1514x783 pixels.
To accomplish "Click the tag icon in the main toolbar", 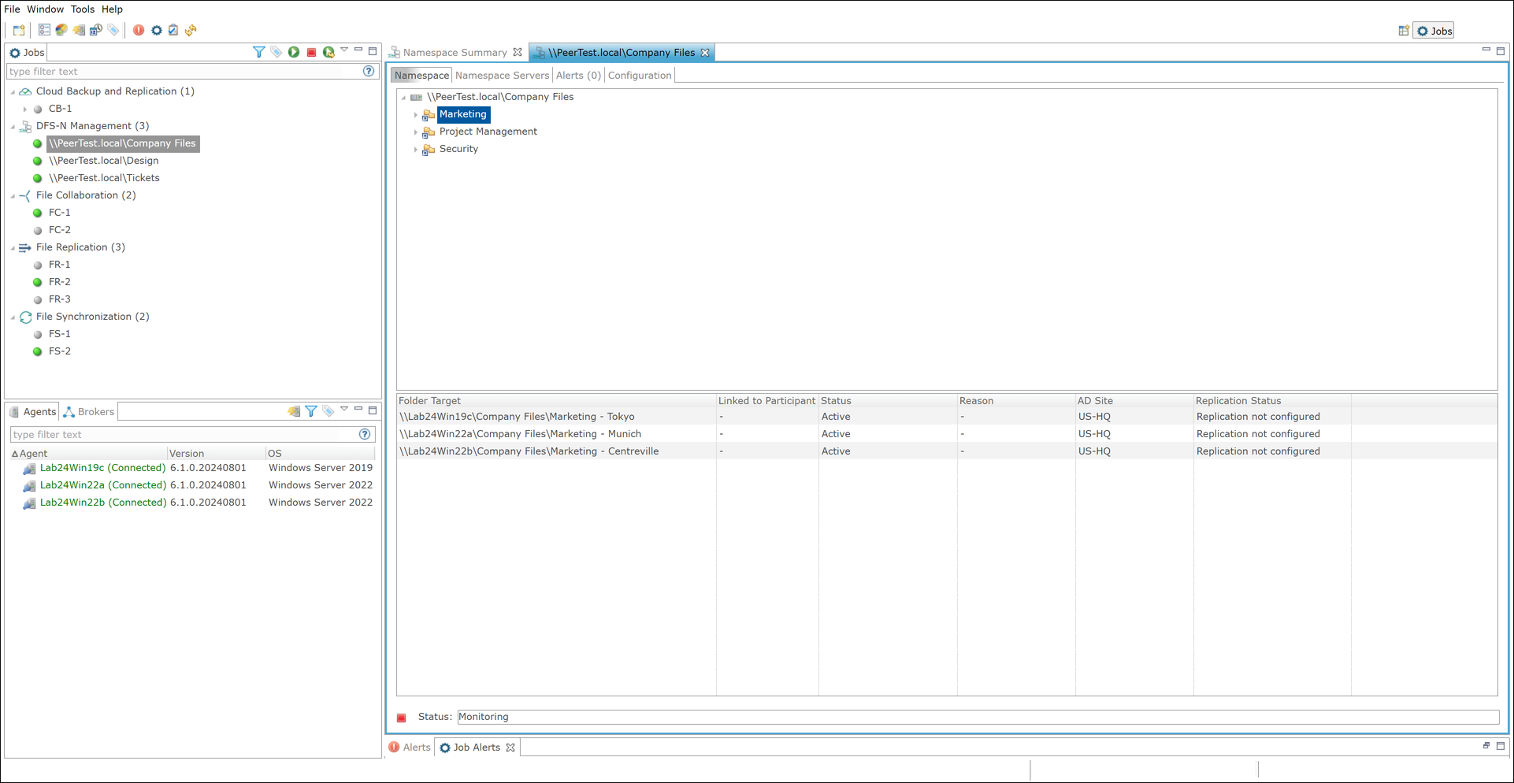I will coord(113,30).
